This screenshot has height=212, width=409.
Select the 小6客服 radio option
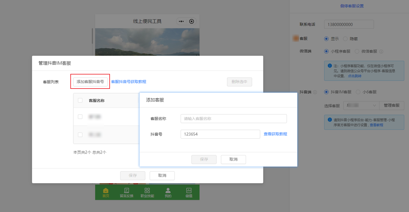click(358, 92)
